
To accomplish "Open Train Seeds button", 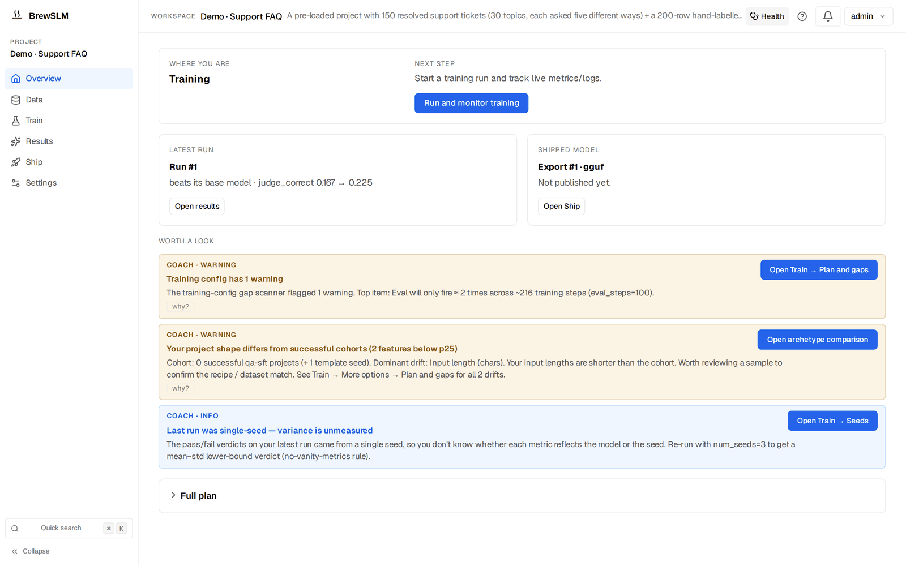I will 832,421.
